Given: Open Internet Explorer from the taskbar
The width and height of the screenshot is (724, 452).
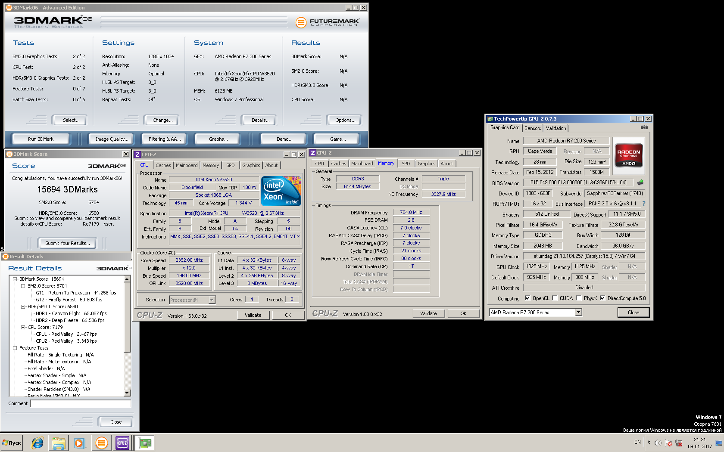Looking at the screenshot, I should pyautogui.click(x=37, y=443).
